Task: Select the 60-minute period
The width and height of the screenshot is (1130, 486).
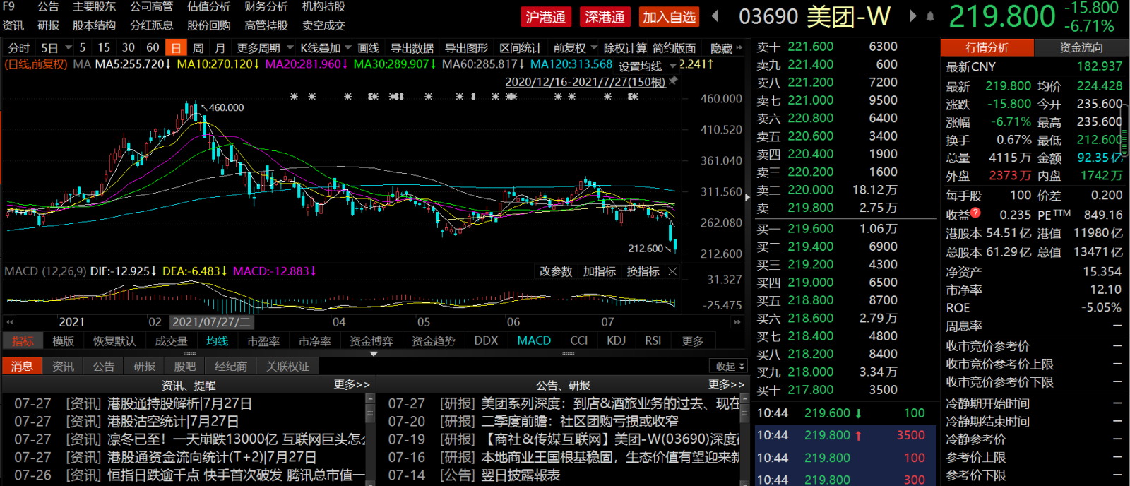Action: click(x=153, y=48)
